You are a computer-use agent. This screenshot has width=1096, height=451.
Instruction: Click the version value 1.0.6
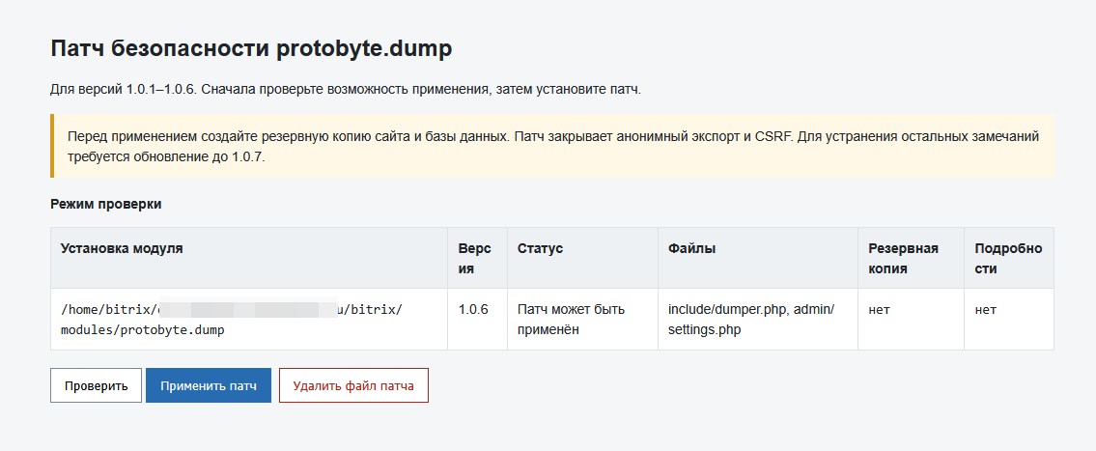click(473, 309)
